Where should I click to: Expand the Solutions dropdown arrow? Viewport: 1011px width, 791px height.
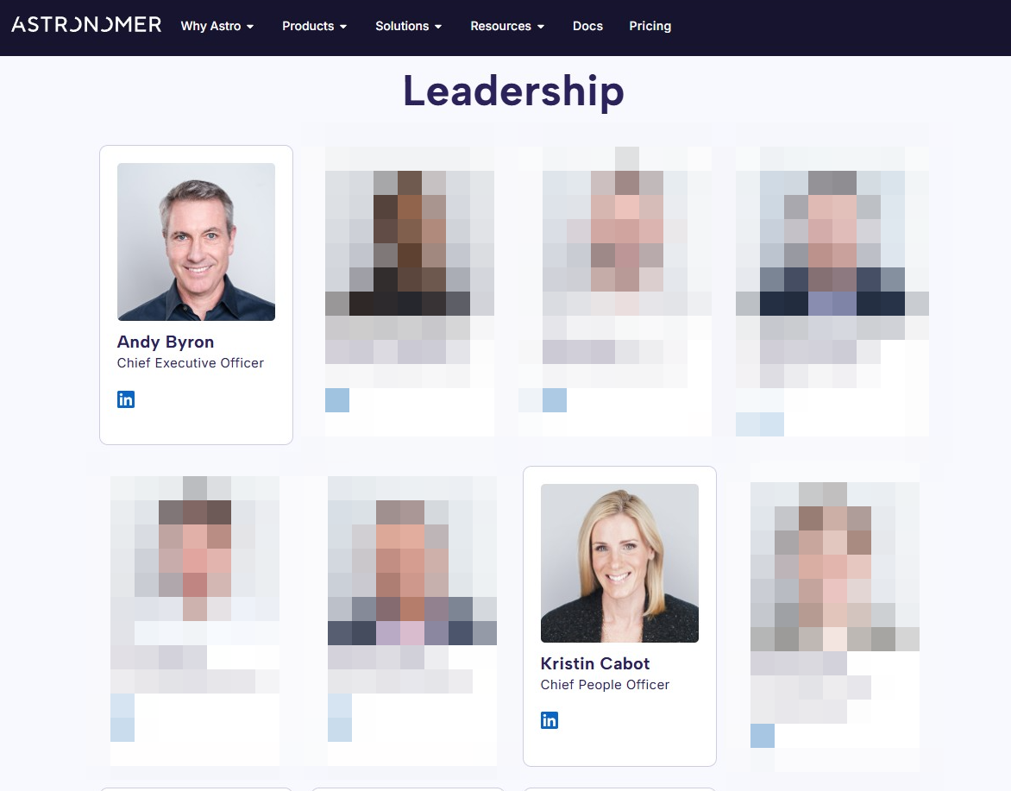(x=438, y=27)
